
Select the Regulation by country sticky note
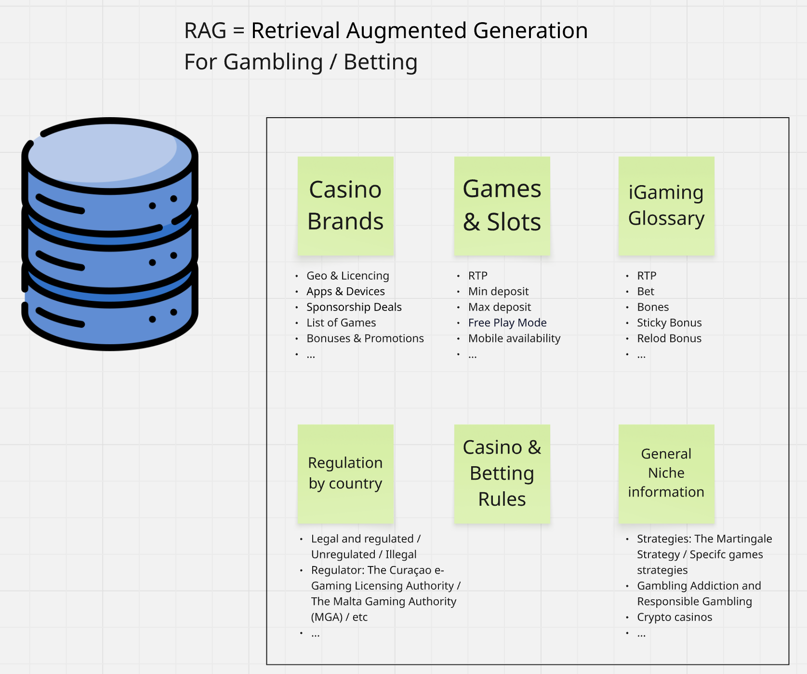tap(345, 474)
